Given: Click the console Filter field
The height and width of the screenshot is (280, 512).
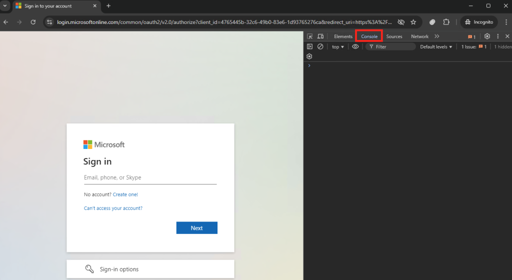Looking at the screenshot, I should [391, 47].
